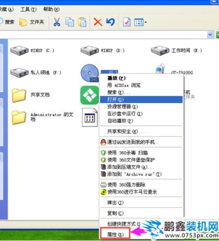Click the red Delete X icon
This screenshot has width=219, height=241.
(98, 22)
